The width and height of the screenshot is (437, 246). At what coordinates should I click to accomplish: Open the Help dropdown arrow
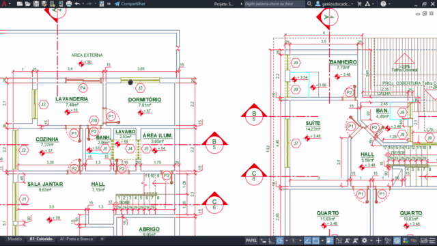click(x=389, y=4)
